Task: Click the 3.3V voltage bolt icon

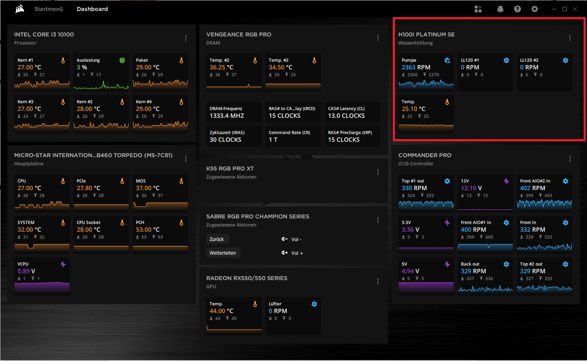Action: [x=447, y=223]
